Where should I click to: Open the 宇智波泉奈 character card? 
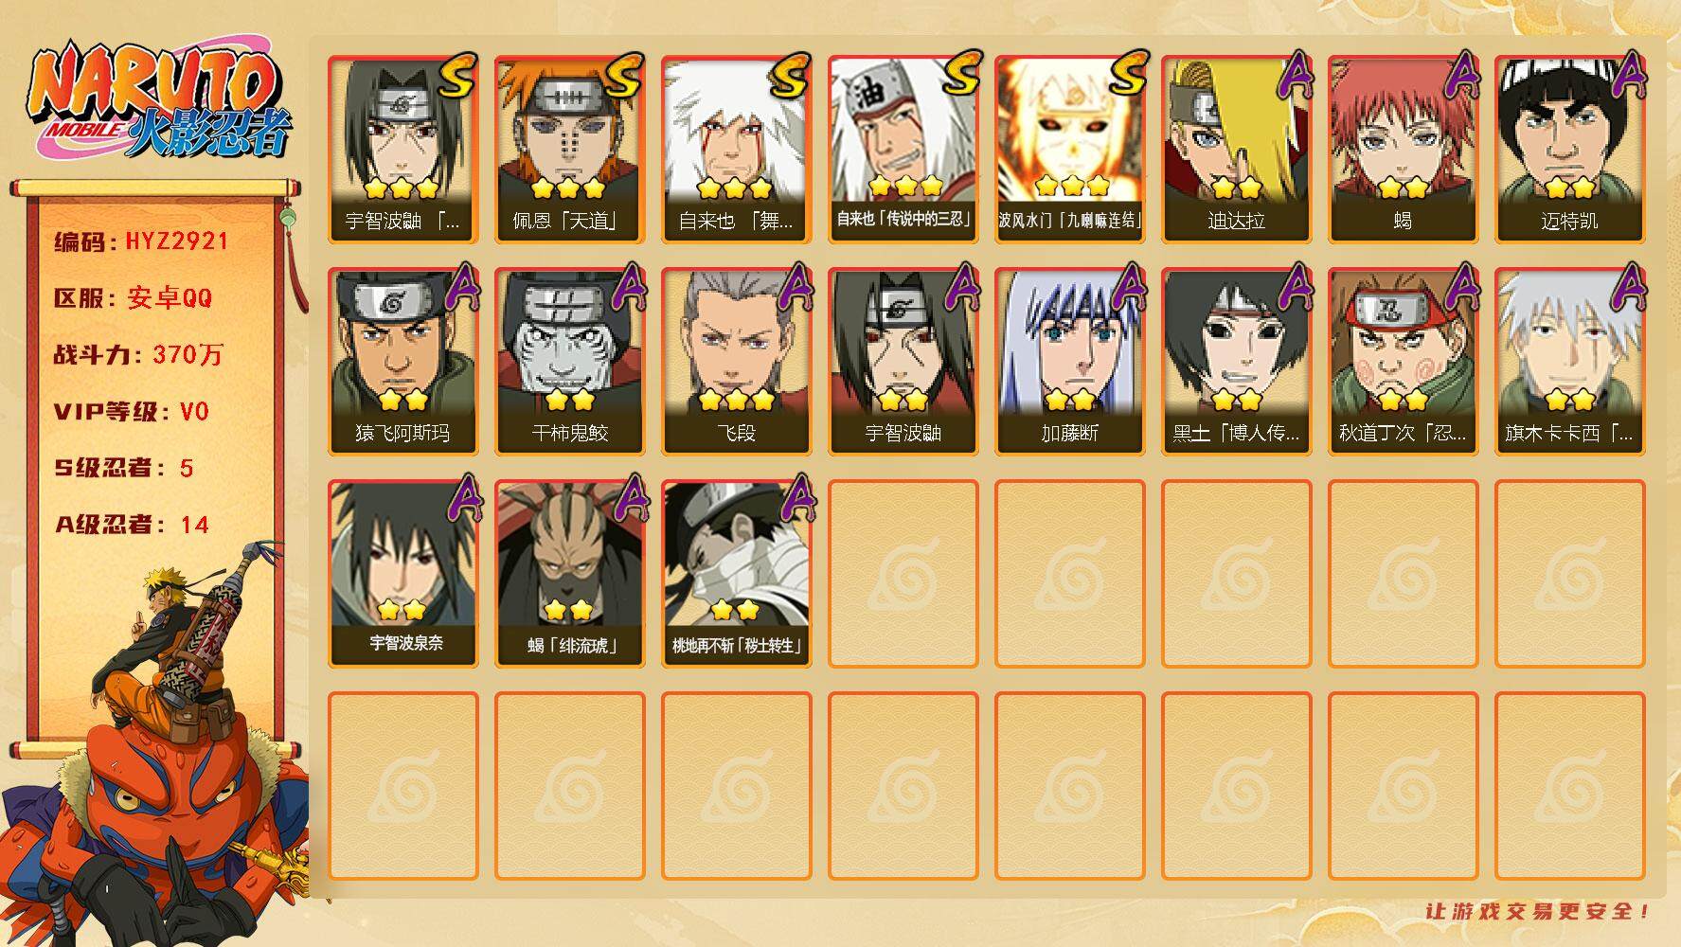[x=402, y=574]
